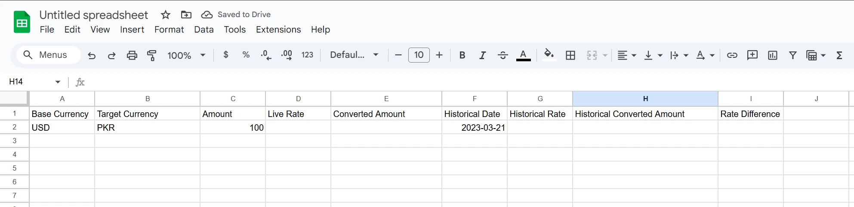Click the Print icon

[132, 55]
